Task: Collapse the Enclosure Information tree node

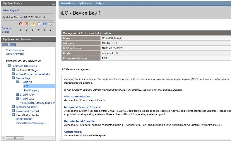Action: (x=9, y=66)
